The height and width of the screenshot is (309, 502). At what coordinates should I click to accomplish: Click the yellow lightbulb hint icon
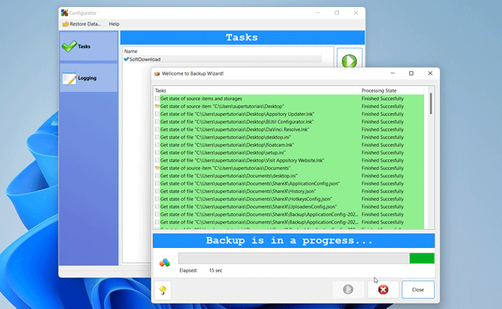pos(163,290)
